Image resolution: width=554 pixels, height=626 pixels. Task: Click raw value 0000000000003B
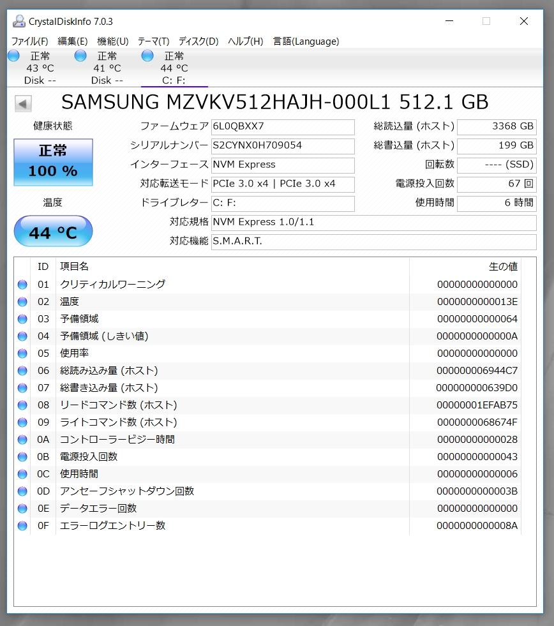[477, 491]
